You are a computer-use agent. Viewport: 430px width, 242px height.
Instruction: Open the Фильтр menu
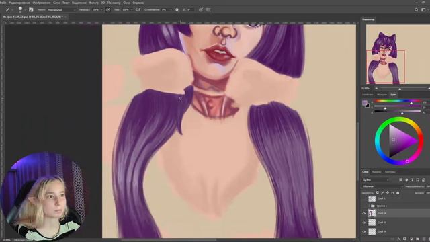coord(94,3)
